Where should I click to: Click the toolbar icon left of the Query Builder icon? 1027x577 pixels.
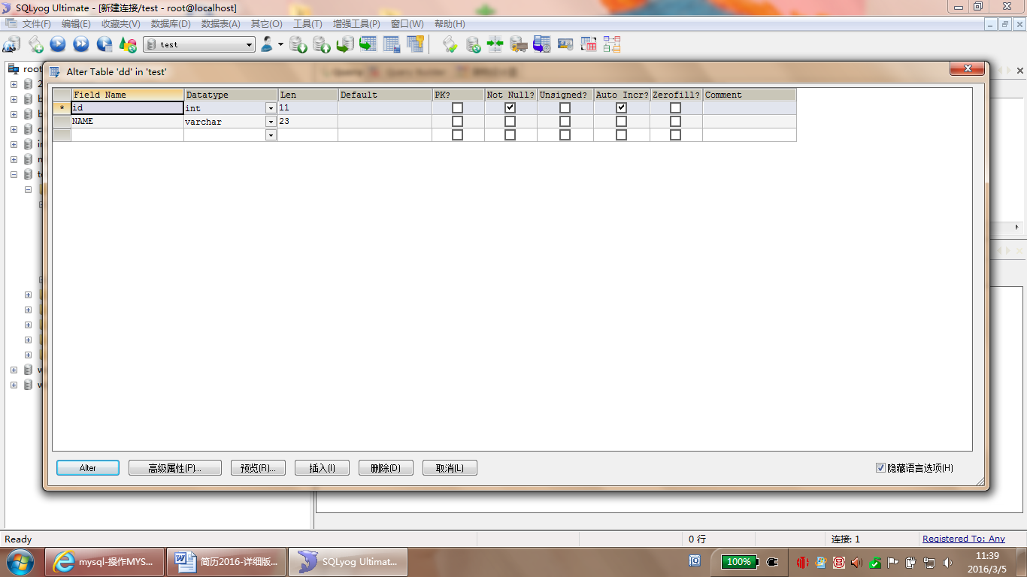pos(565,44)
